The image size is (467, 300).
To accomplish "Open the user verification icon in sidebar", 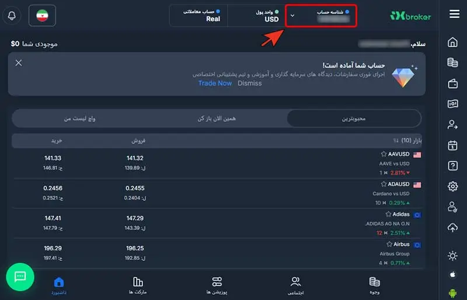I will [452, 207].
